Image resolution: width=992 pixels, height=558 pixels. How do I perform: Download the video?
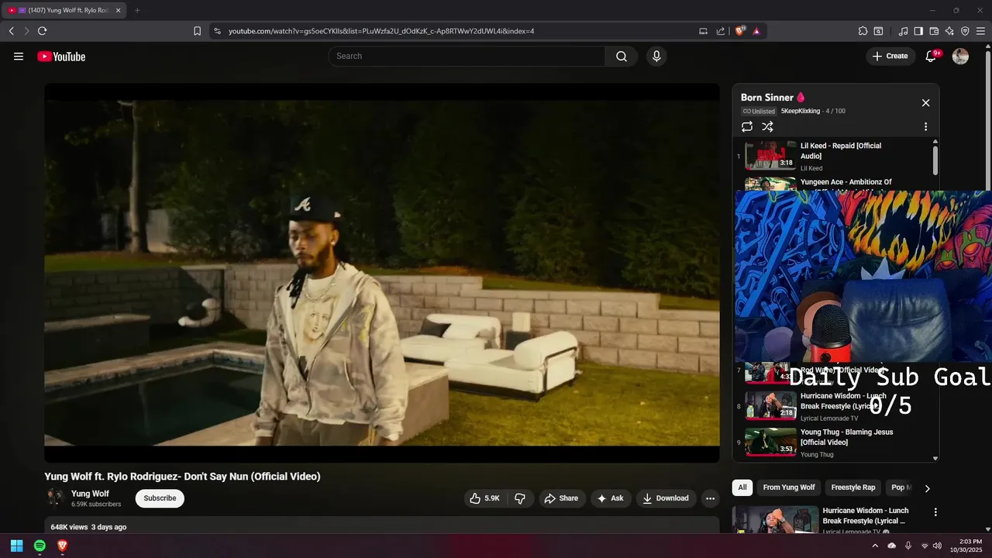click(x=666, y=498)
